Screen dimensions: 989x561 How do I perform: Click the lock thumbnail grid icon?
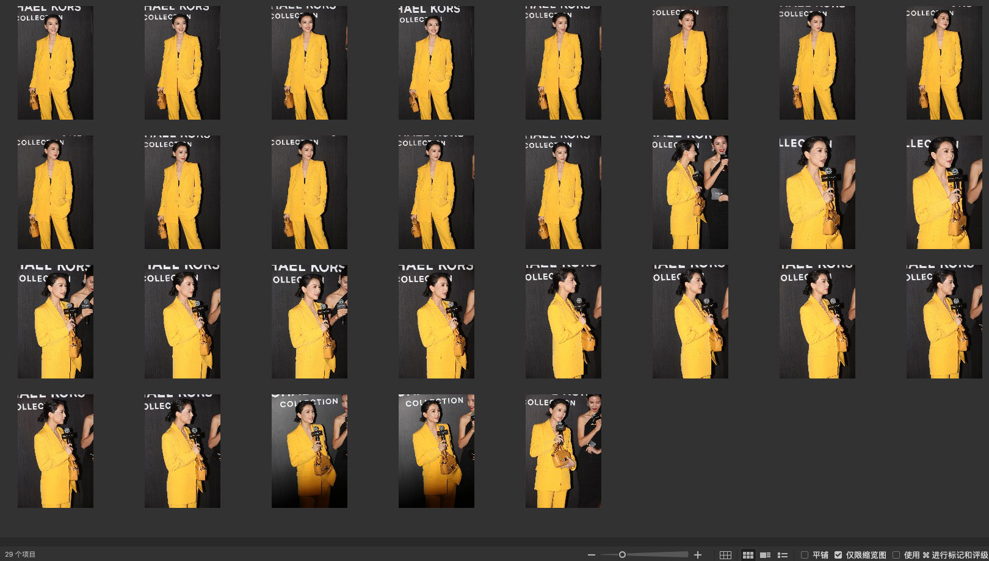725,555
